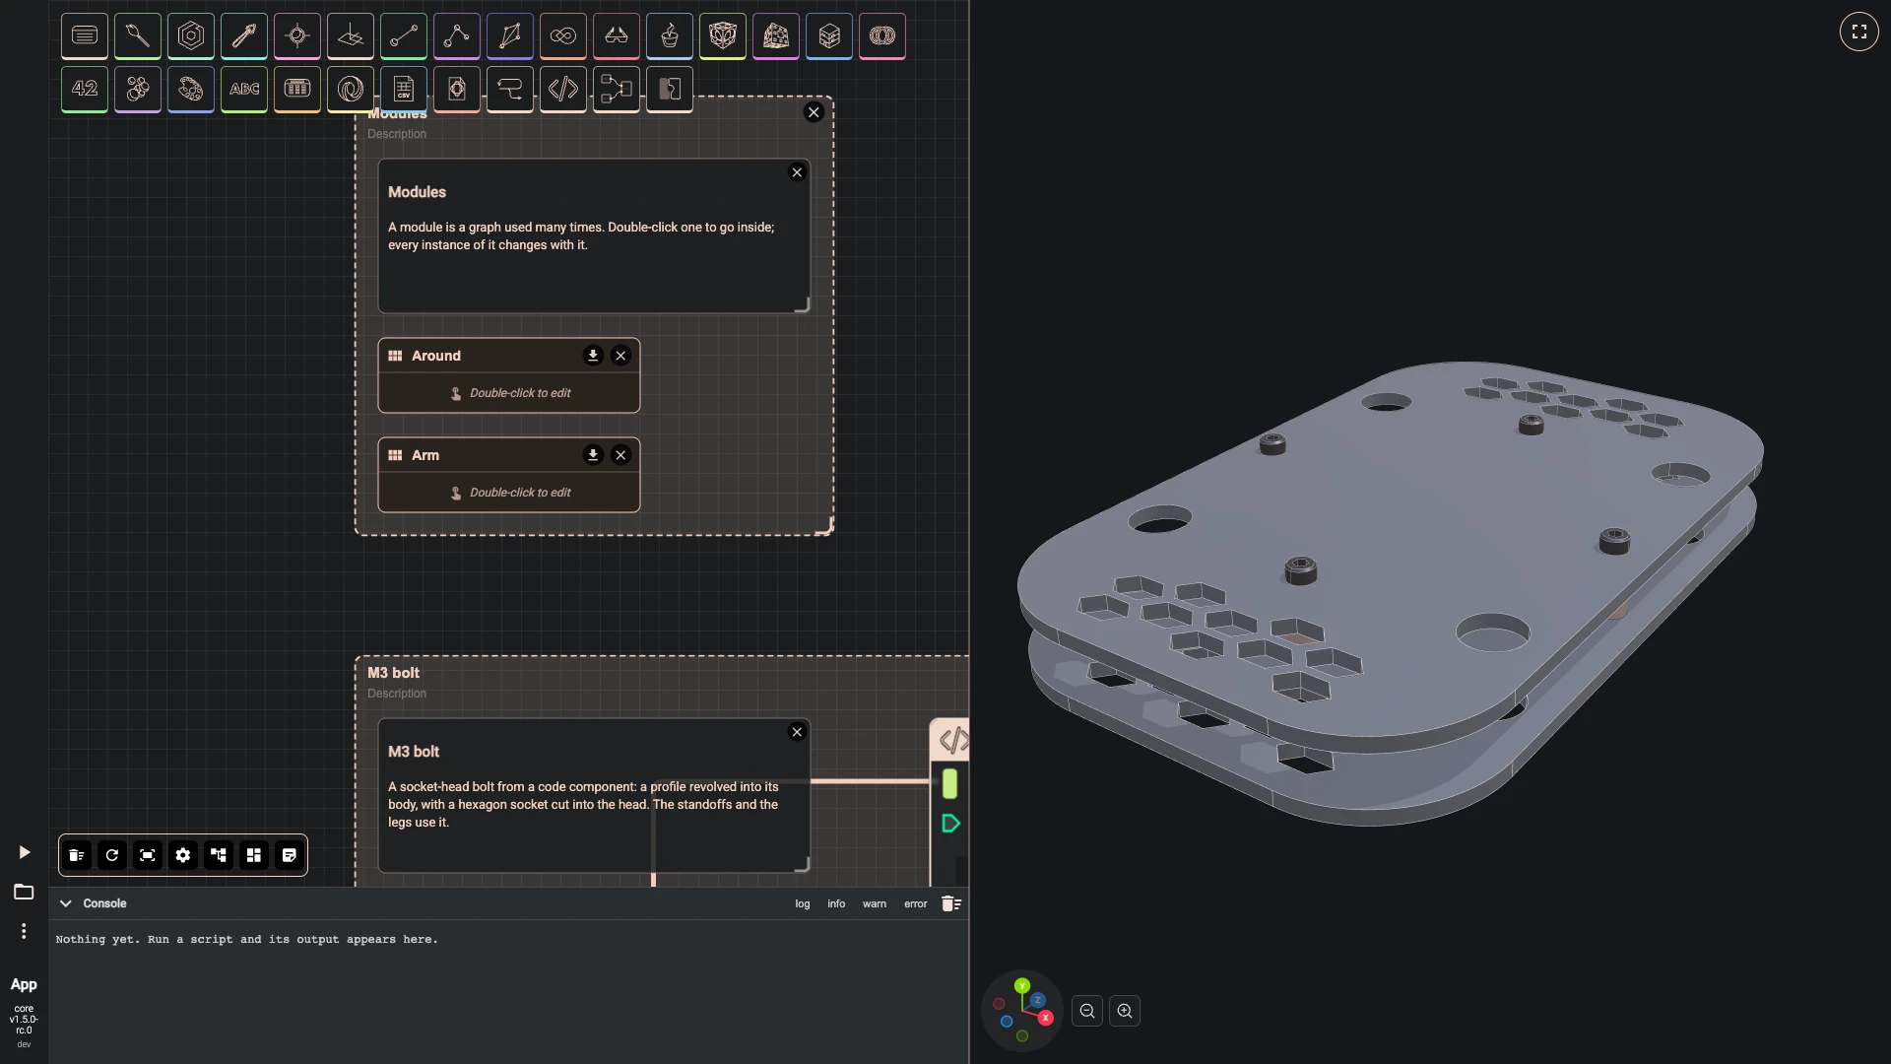Filter console by error level
Viewport: 1891px width, 1064px height.
point(916,903)
